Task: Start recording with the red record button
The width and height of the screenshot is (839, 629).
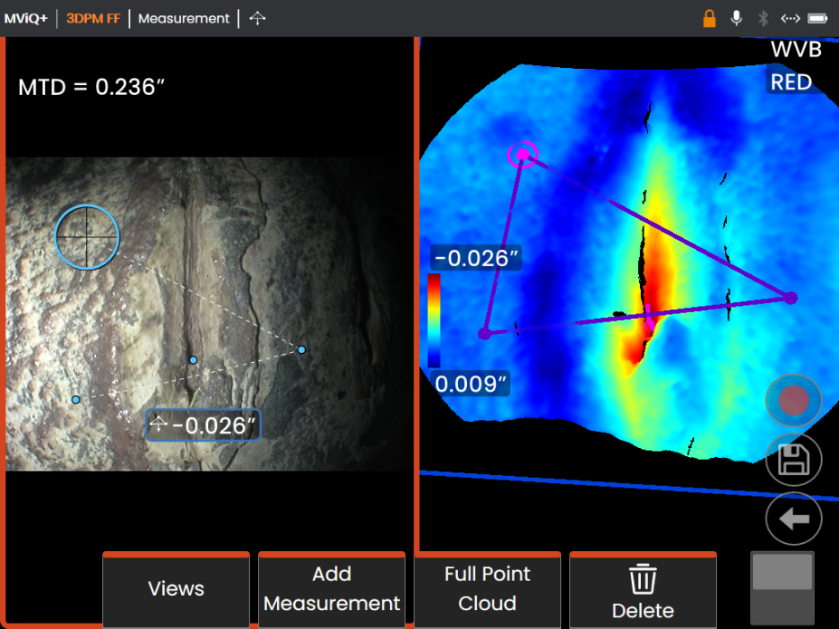Action: click(x=794, y=401)
